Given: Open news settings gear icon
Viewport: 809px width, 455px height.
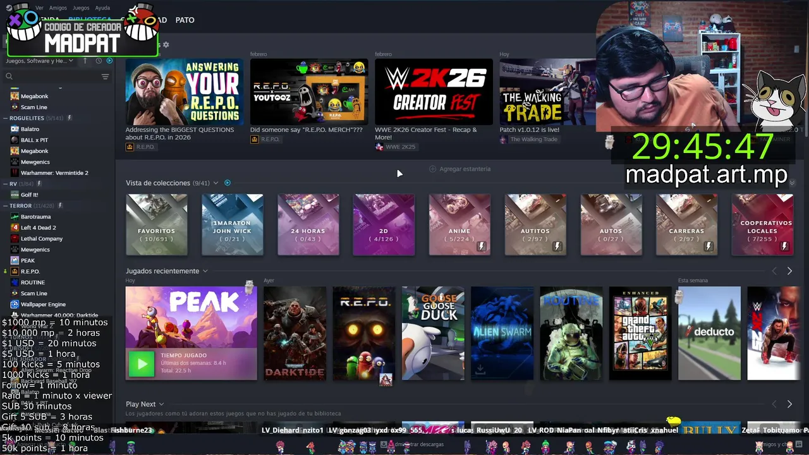Looking at the screenshot, I should click(x=166, y=45).
